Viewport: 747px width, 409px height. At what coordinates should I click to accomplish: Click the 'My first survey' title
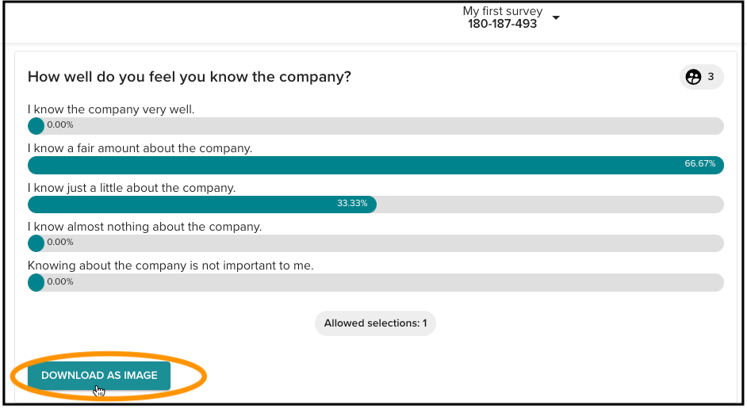(502, 11)
